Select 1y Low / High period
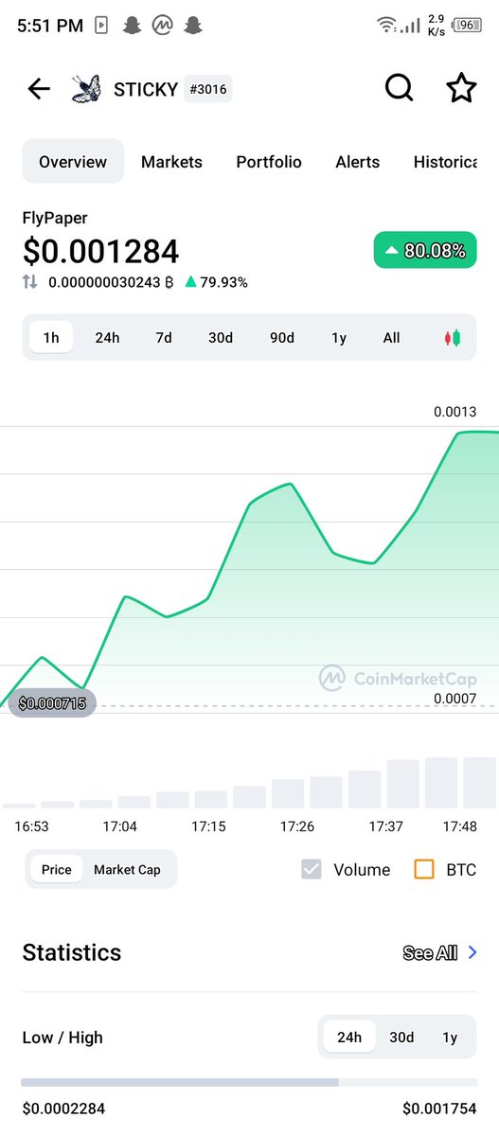499x1136 pixels. [450, 1038]
